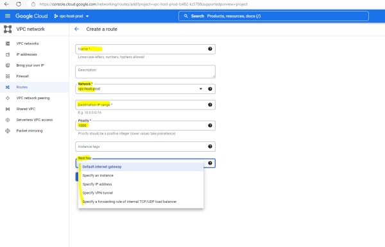The image size is (385, 247).
Task: Click the Firewall sidebar icon
Action: click(8, 76)
